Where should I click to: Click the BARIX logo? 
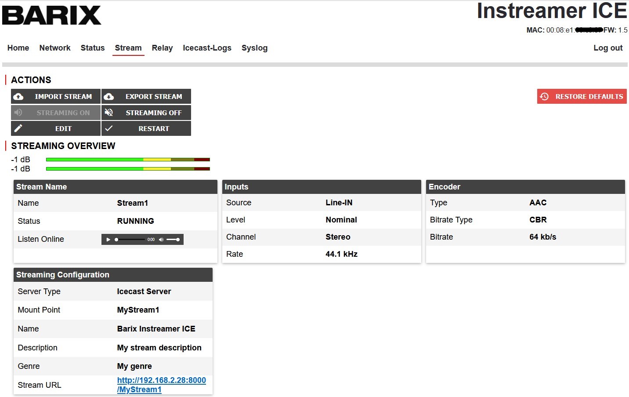tap(52, 15)
